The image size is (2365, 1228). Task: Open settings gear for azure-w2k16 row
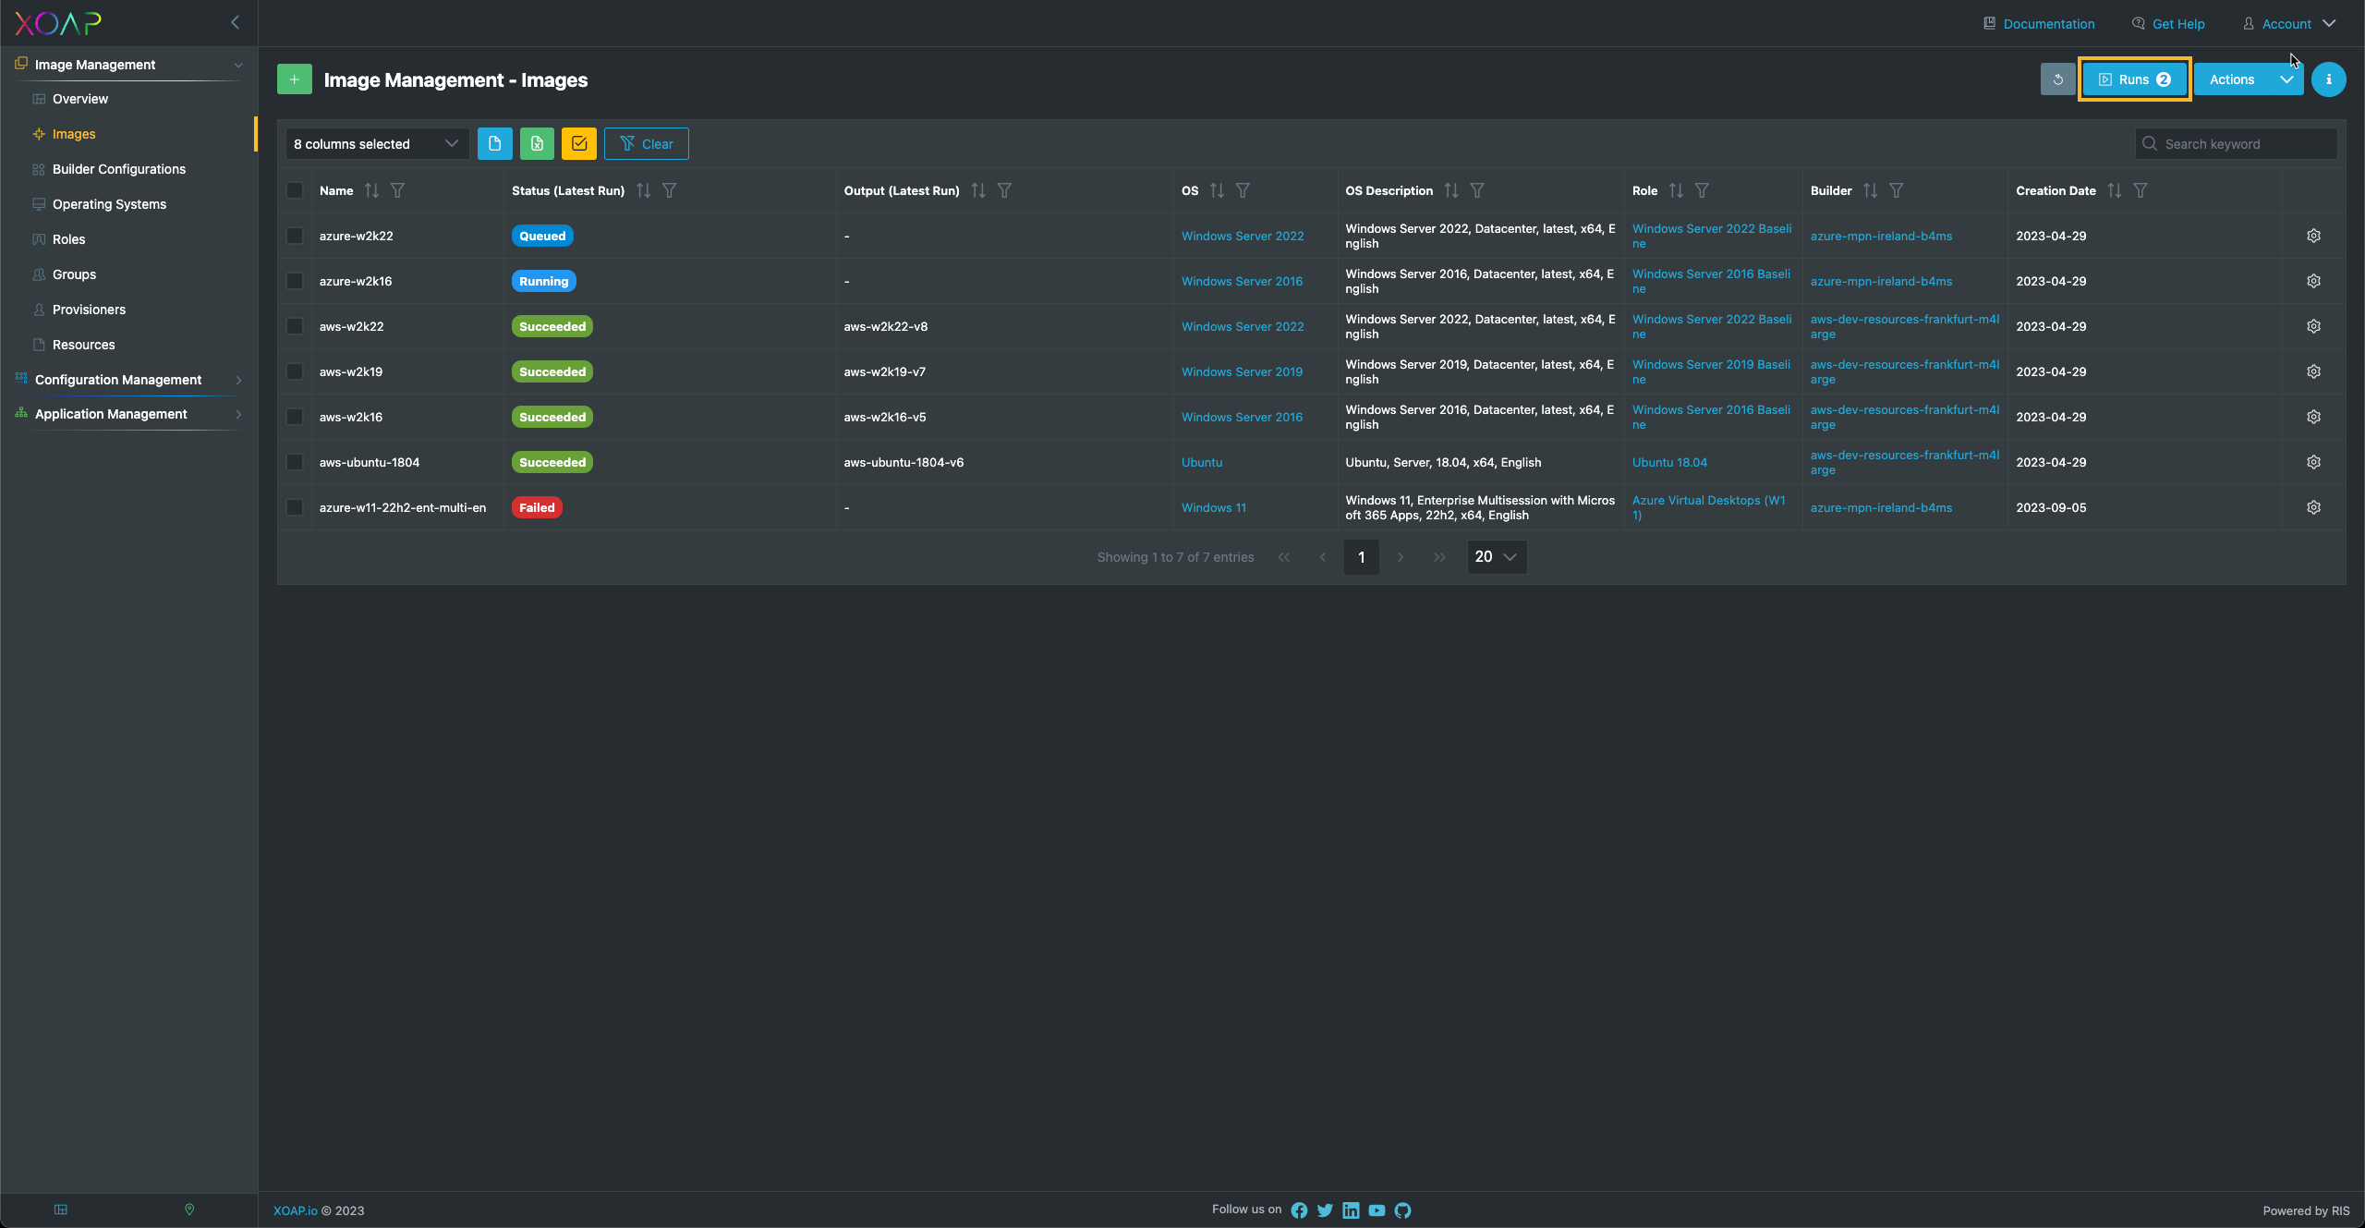click(x=2313, y=281)
